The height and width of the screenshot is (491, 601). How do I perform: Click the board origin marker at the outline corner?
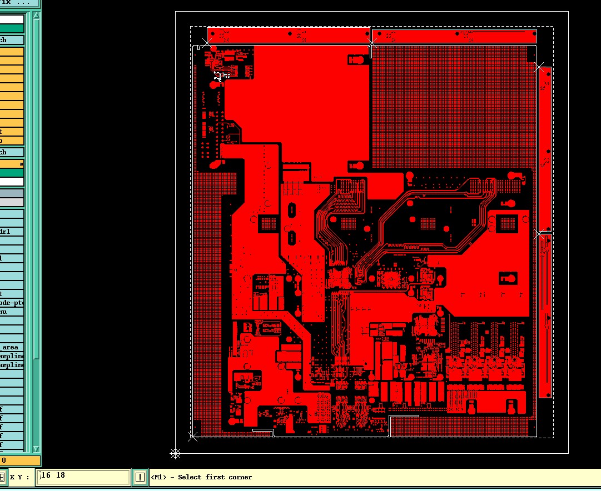tap(175, 454)
